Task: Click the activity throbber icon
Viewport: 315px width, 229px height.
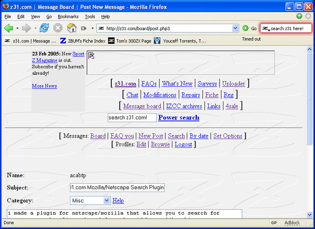Action: (x=308, y=16)
